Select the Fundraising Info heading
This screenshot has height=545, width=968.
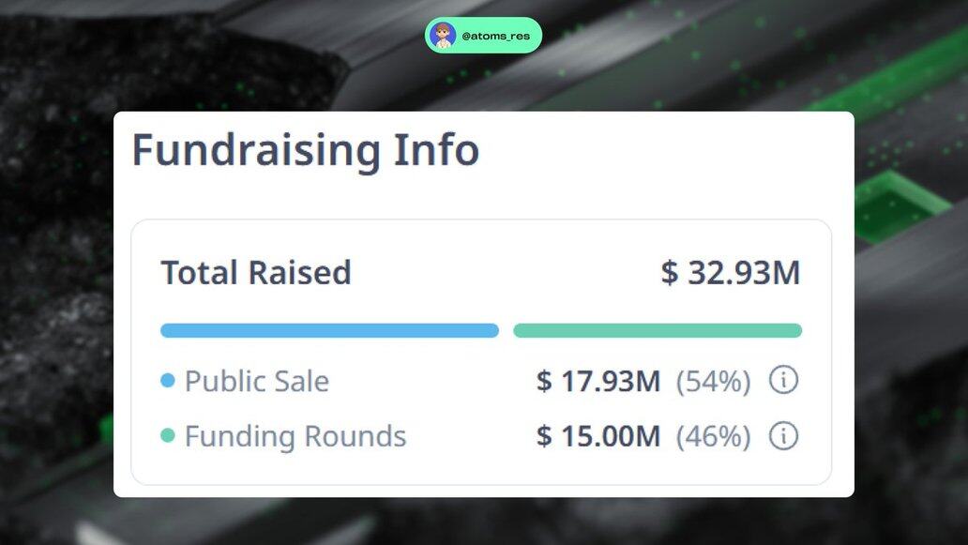click(x=306, y=150)
